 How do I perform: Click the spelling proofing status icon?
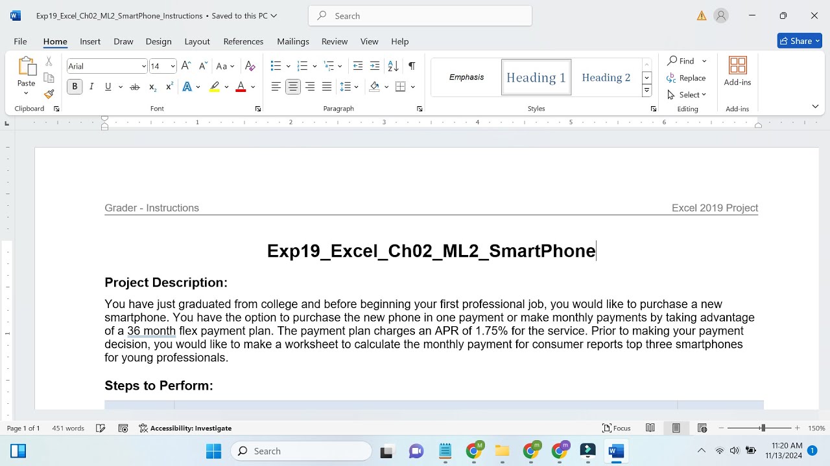101,428
